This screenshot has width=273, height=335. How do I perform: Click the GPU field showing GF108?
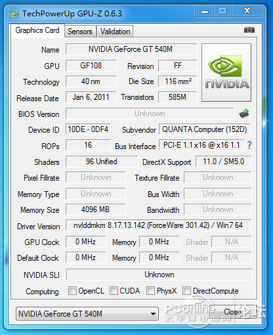point(91,66)
